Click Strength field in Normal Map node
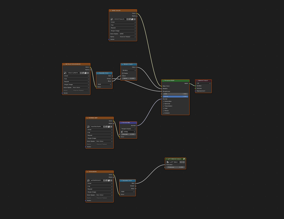 point(128,134)
